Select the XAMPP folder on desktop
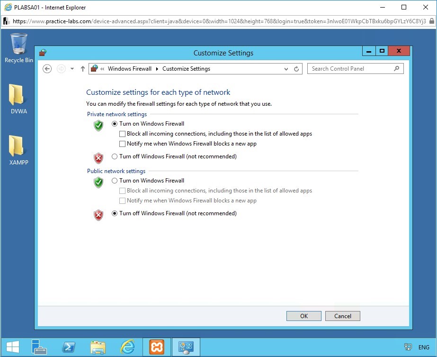This screenshot has height=357, width=437. (x=18, y=150)
